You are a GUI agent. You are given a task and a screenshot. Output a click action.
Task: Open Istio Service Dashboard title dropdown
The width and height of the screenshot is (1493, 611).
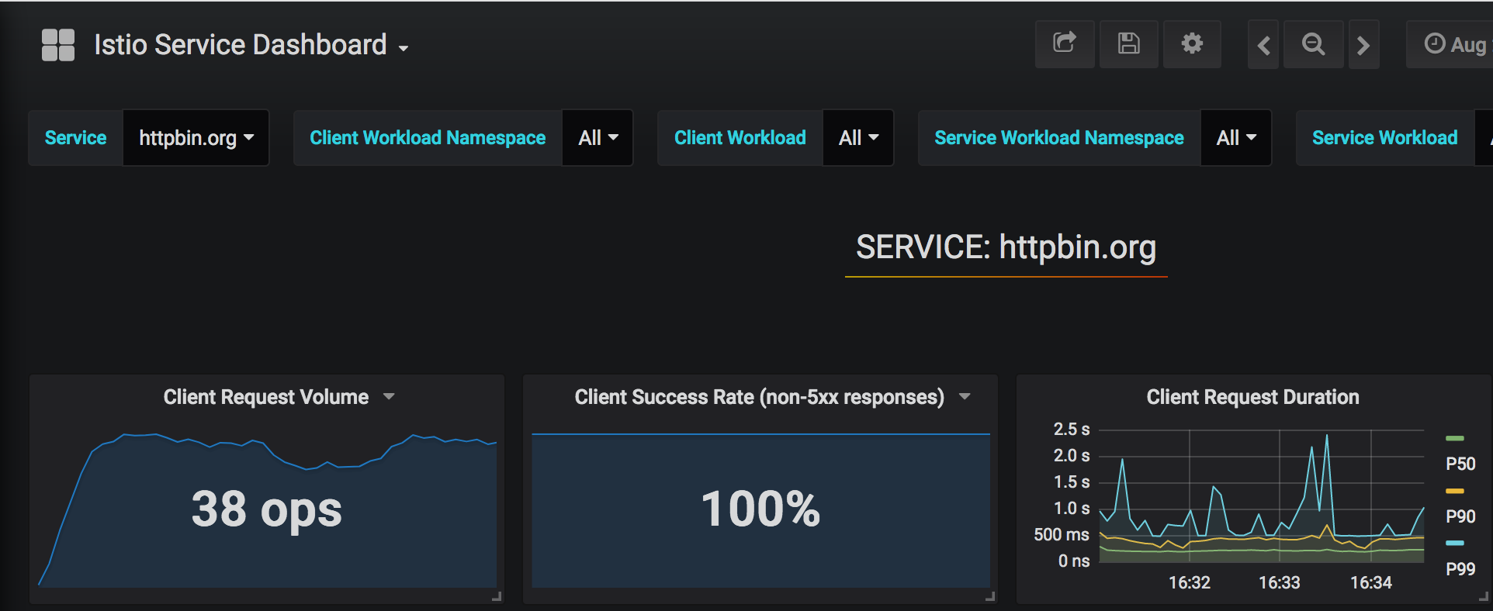pos(251,45)
